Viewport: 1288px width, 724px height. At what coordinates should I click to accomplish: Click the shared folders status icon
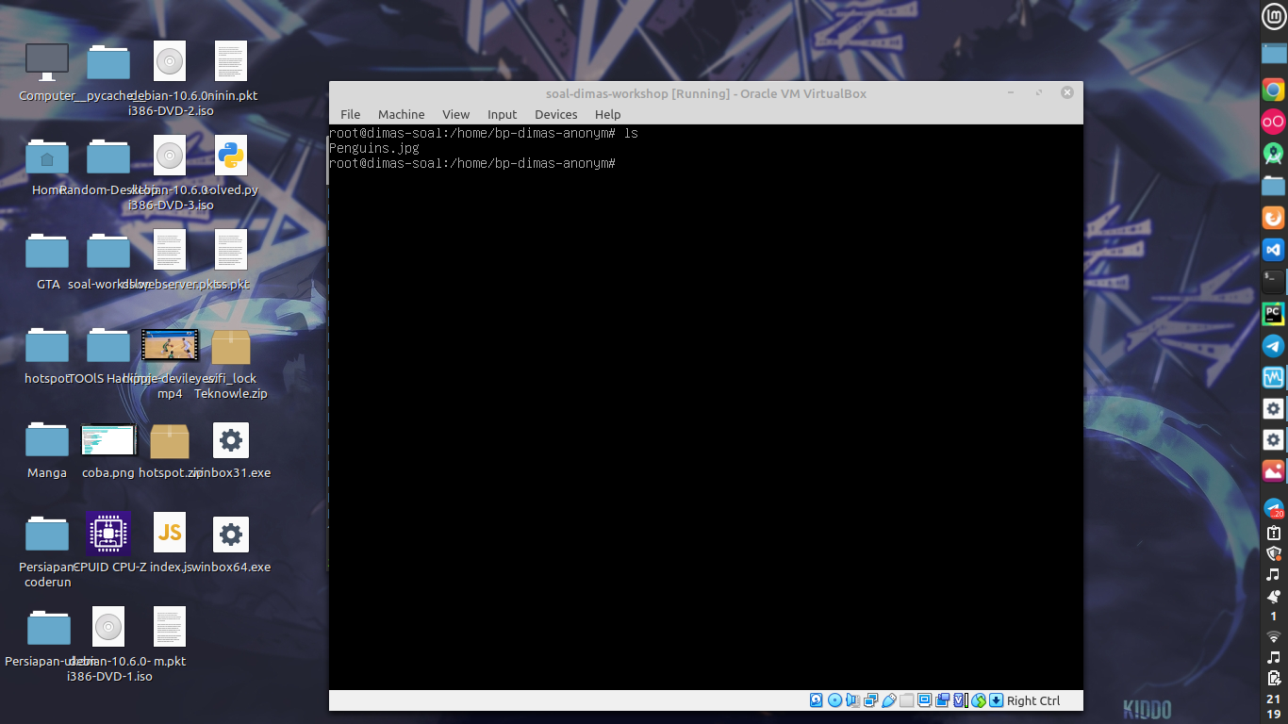pos(906,700)
